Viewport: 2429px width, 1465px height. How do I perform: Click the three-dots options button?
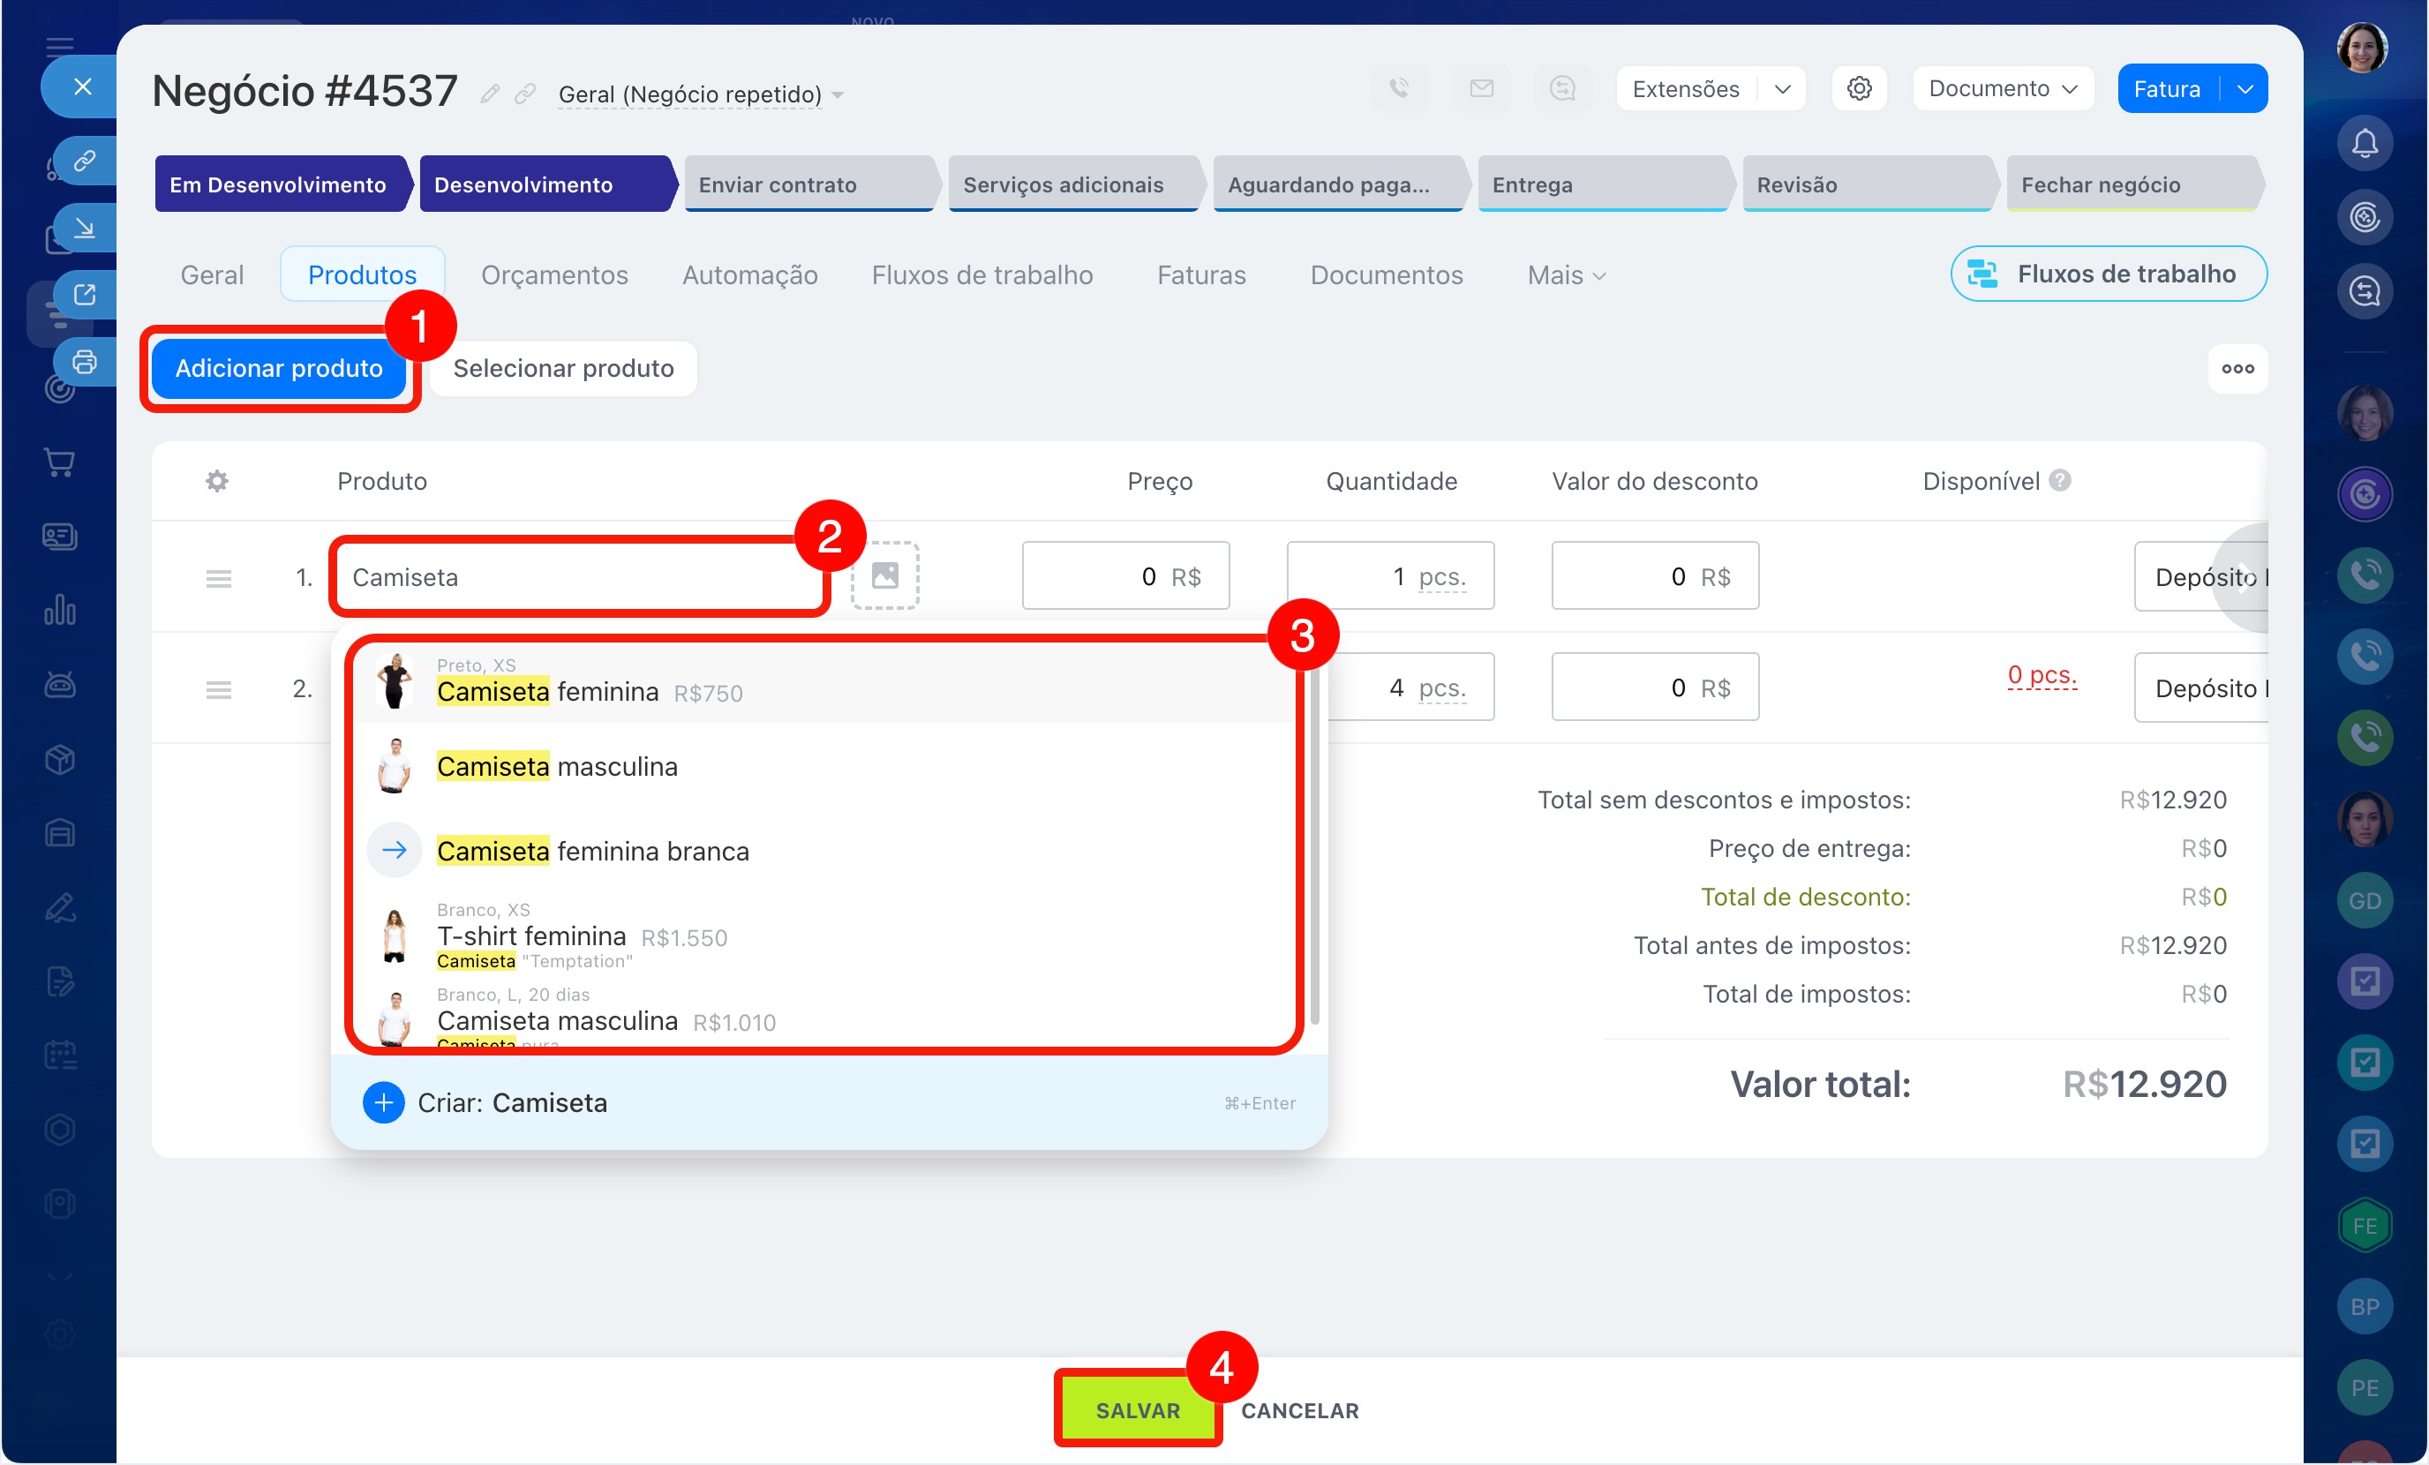click(x=2237, y=369)
